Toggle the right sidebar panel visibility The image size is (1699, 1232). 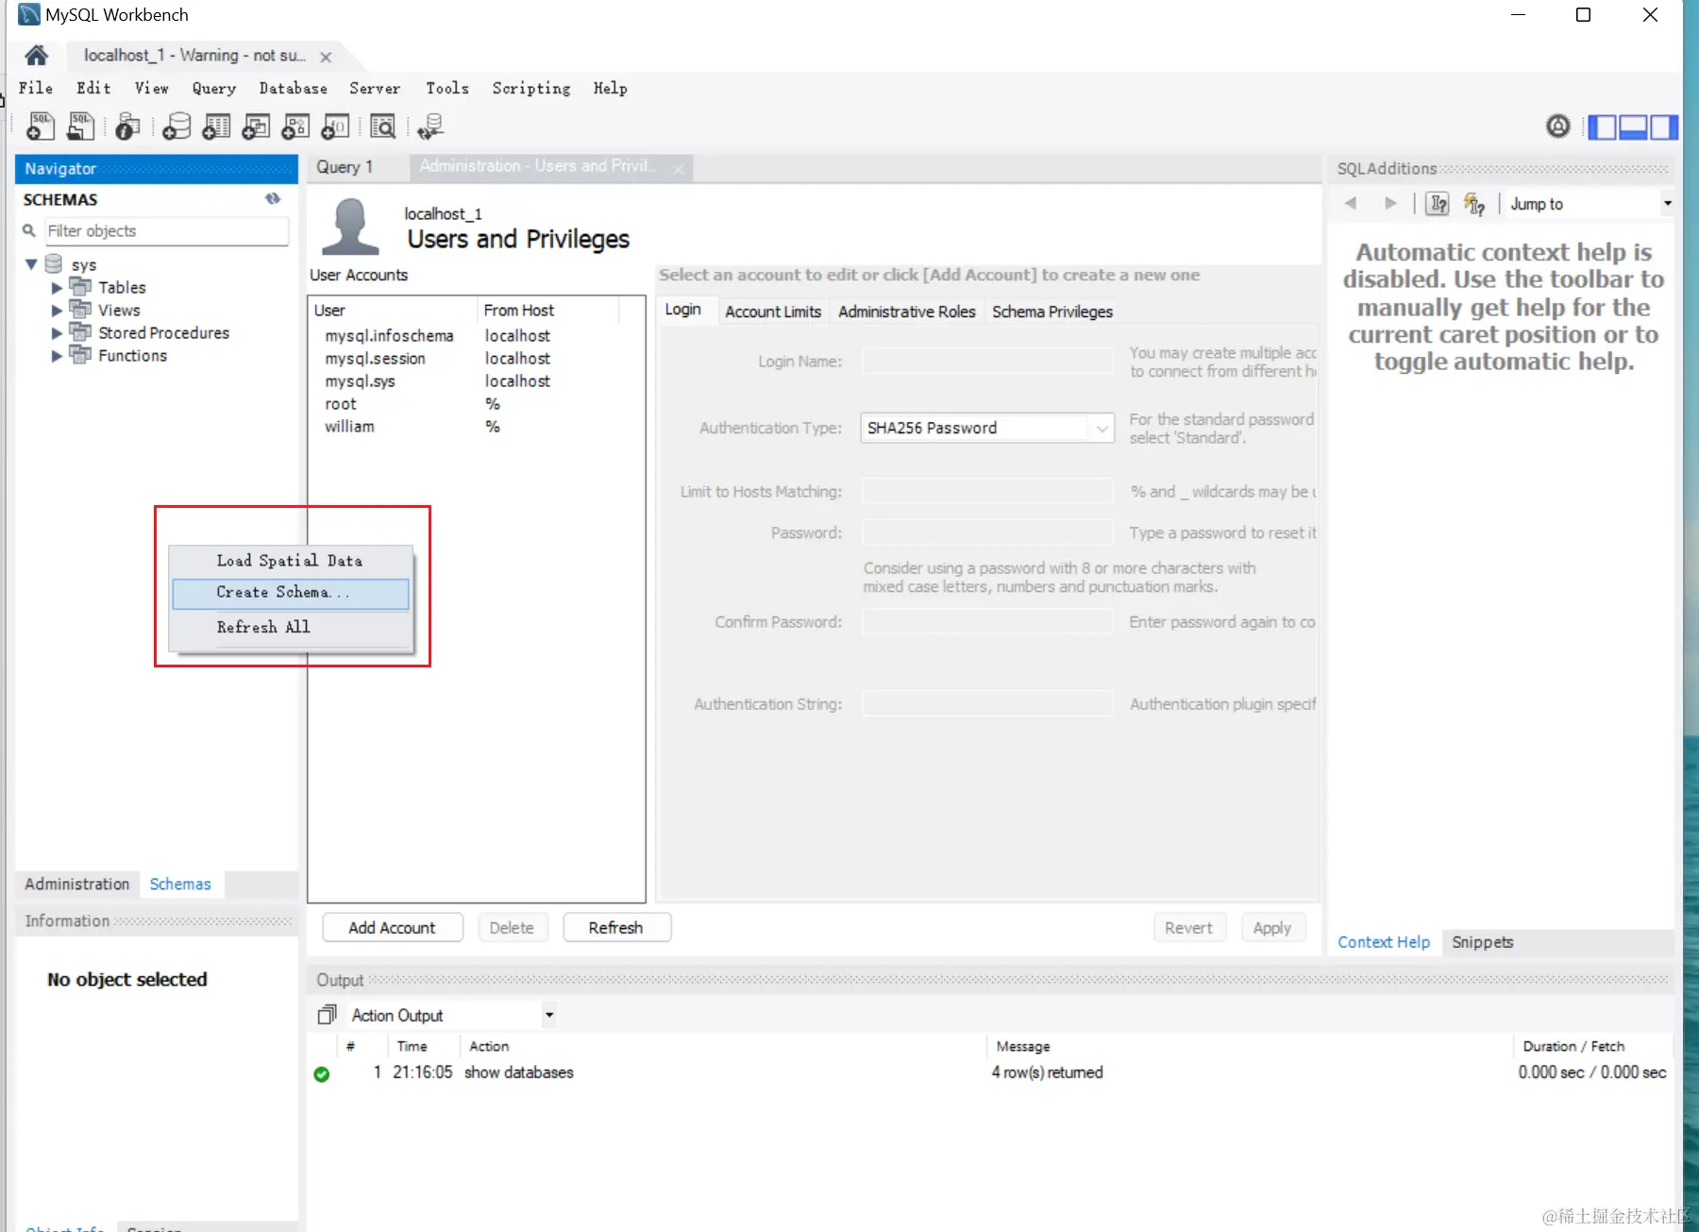point(1664,127)
